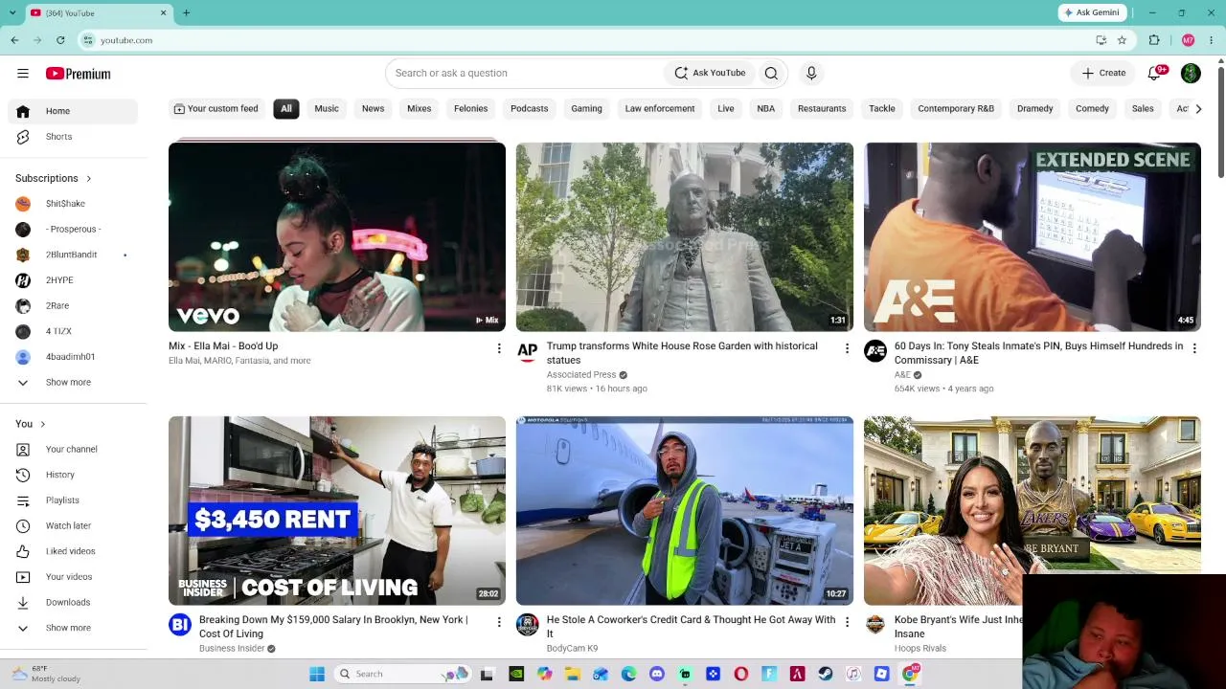Launch Discord from the taskbar

[657, 674]
